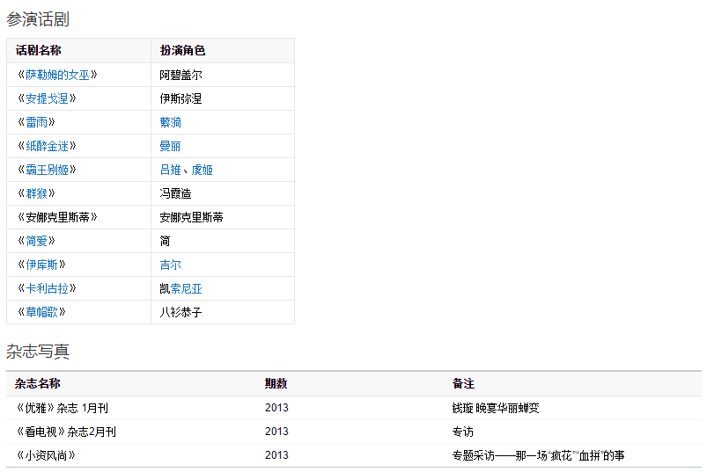707x472 pixels.
Task: Open the 霸王别姬 play link
Action: tap(51, 170)
